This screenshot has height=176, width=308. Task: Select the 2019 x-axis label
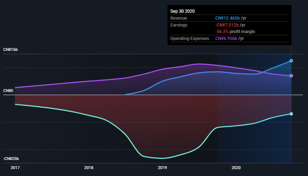pyautogui.click(x=162, y=168)
